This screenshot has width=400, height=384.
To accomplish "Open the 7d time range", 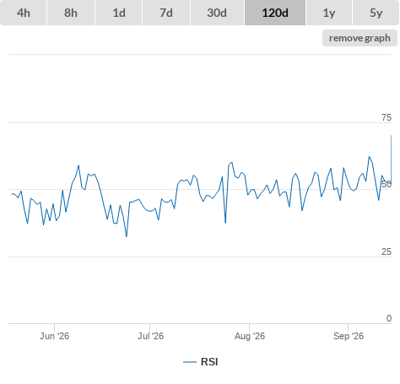I will point(166,13).
